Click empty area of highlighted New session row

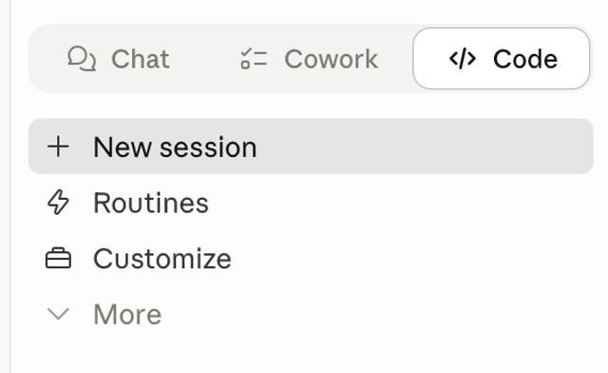point(427,147)
